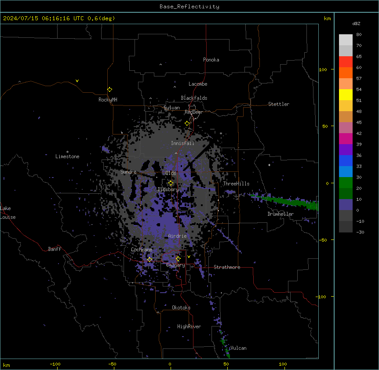Select the HighRiver map label
Viewport: 379px width, 370px height.
[189, 326]
